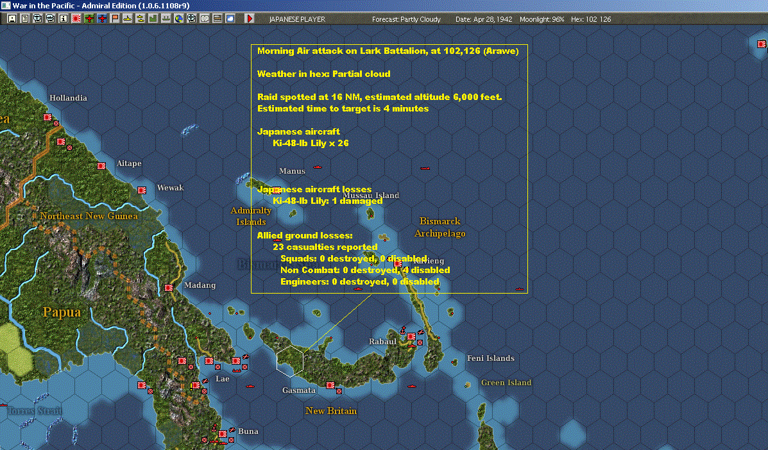The width and height of the screenshot is (768, 450).
Task: Click the Morning Air attack report heading
Action: (388, 51)
